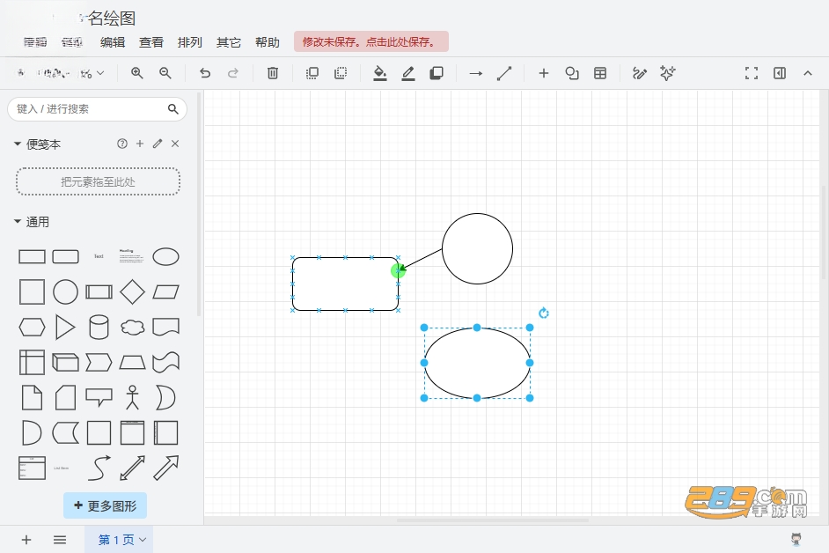Open the 排列 menu

point(190,42)
